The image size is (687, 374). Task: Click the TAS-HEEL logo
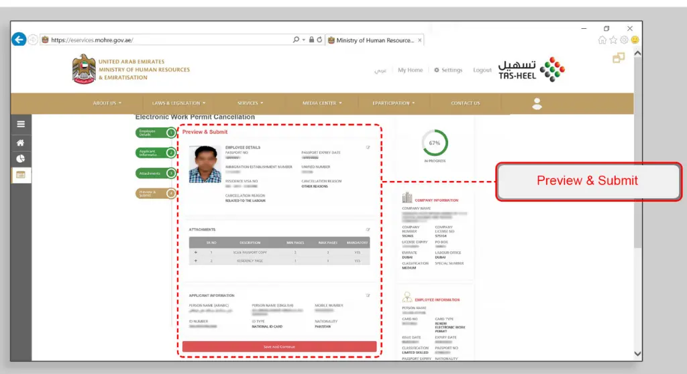(x=531, y=69)
